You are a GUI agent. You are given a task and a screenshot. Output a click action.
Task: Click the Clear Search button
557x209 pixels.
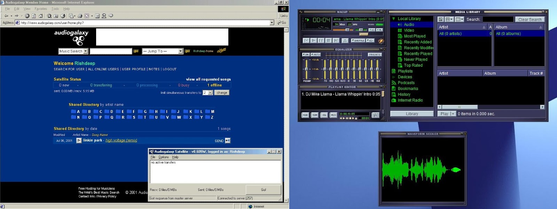(529, 19)
